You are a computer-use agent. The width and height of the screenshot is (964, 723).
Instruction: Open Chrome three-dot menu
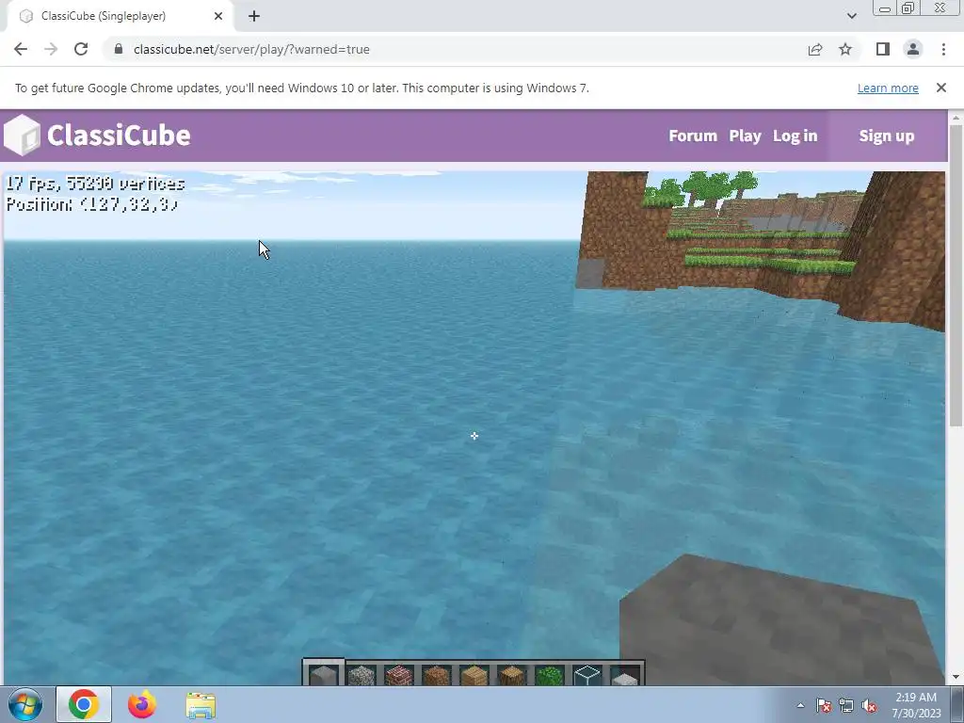(943, 49)
